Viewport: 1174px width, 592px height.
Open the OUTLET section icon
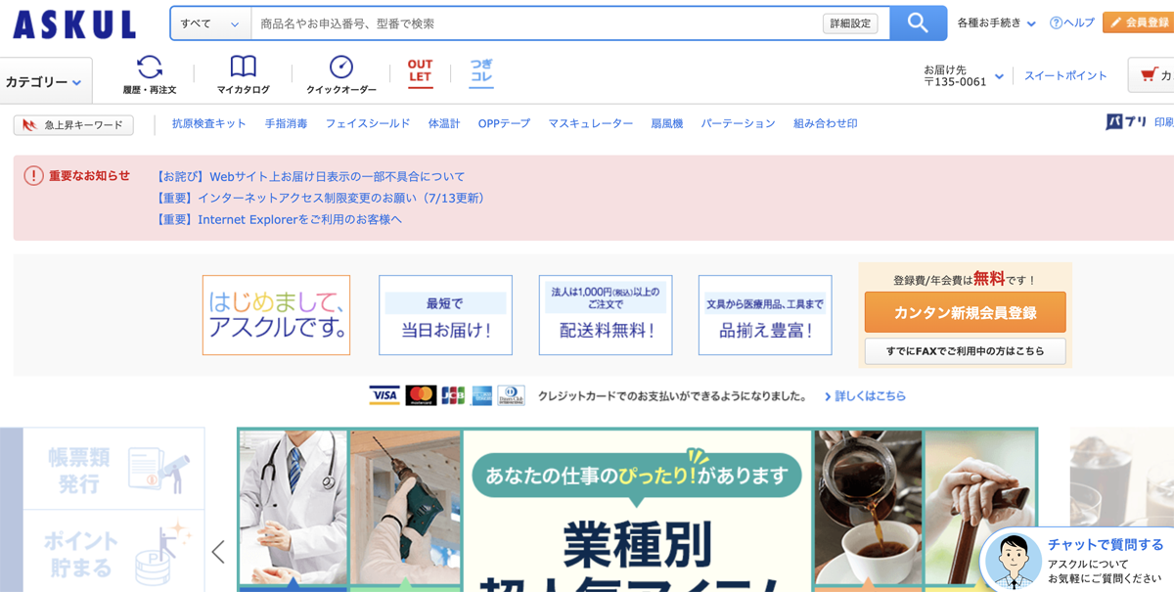point(420,72)
